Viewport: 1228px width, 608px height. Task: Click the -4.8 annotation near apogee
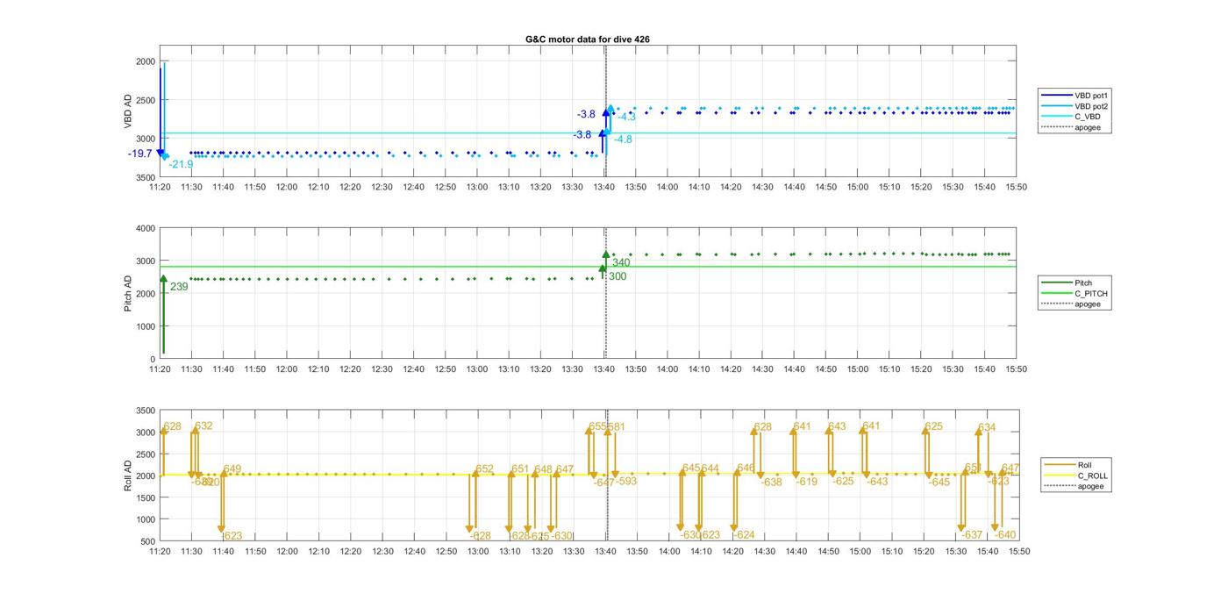coord(623,139)
